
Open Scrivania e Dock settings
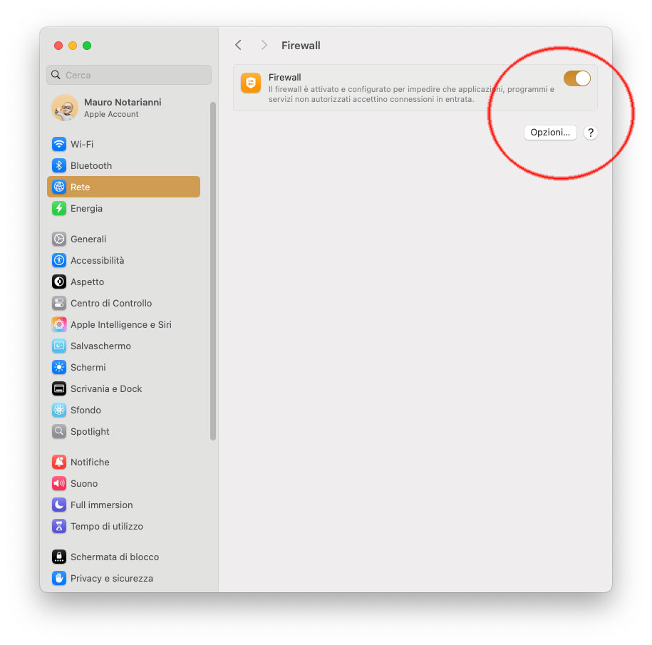tap(123, 389)
